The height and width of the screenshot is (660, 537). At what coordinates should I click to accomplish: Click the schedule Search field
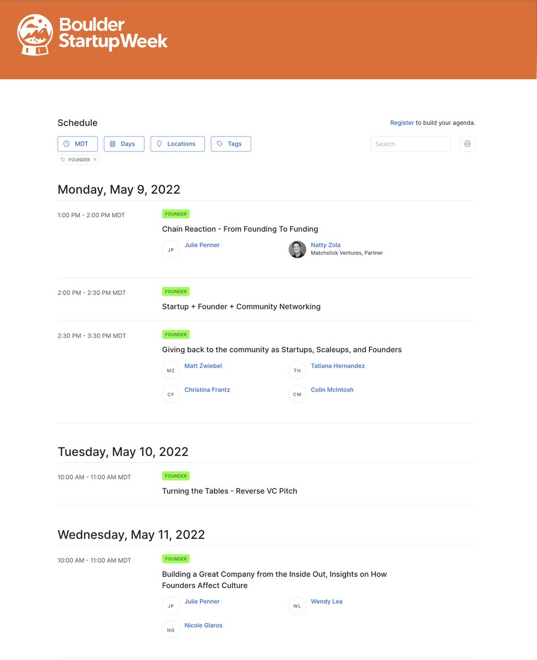[411, 144]
